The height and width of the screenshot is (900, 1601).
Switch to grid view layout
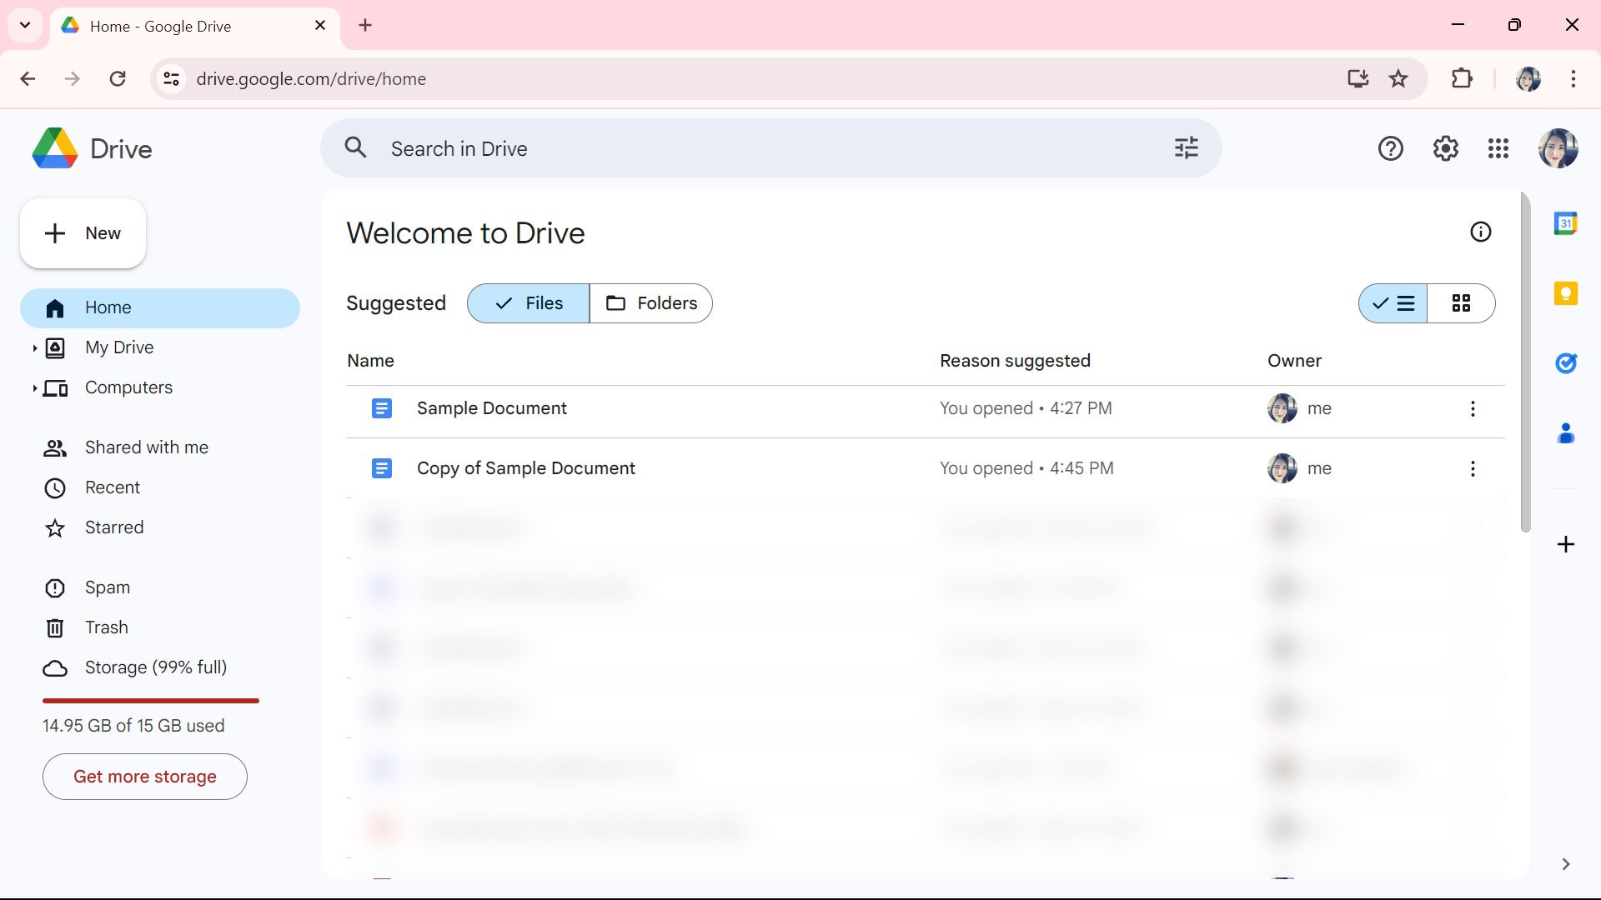coord(1462,303)
